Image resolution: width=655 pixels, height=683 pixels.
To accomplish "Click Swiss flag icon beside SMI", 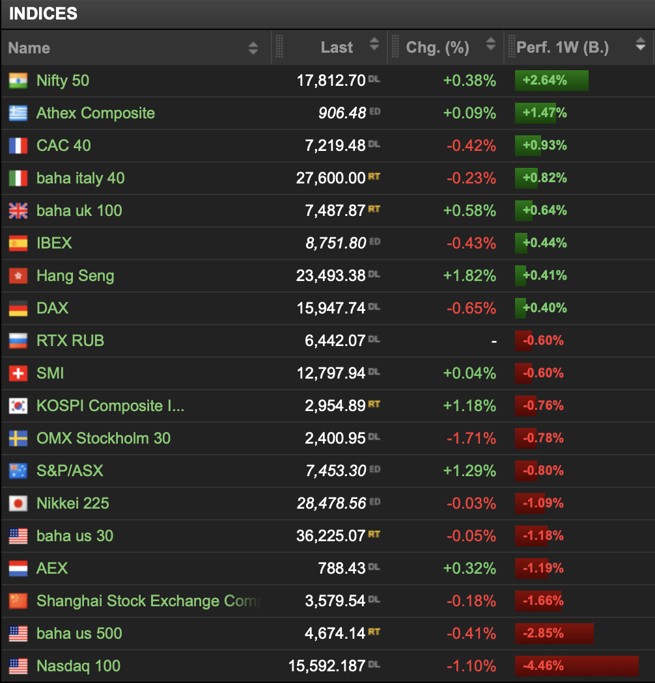I will click(x=18, y=373).
